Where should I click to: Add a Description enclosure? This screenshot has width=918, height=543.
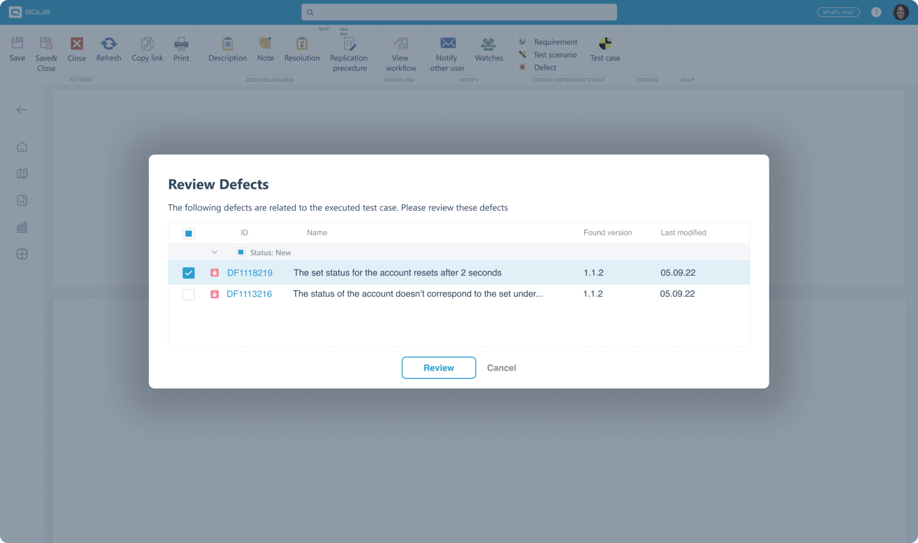(227, 50)
